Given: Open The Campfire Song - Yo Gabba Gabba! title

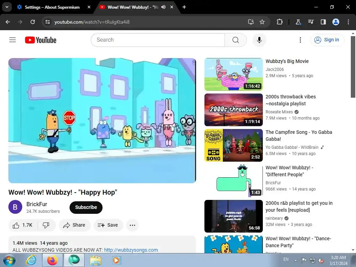Looking at the screenshot, I should click(x=299, y=136).
